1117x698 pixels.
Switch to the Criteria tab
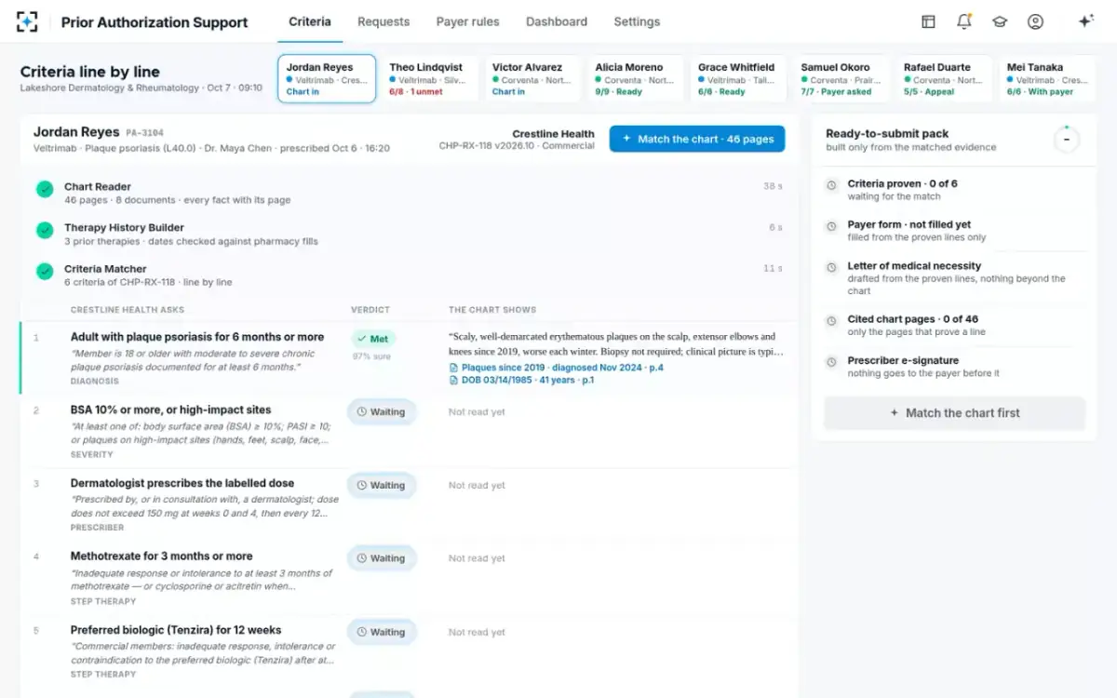(310, 21)
